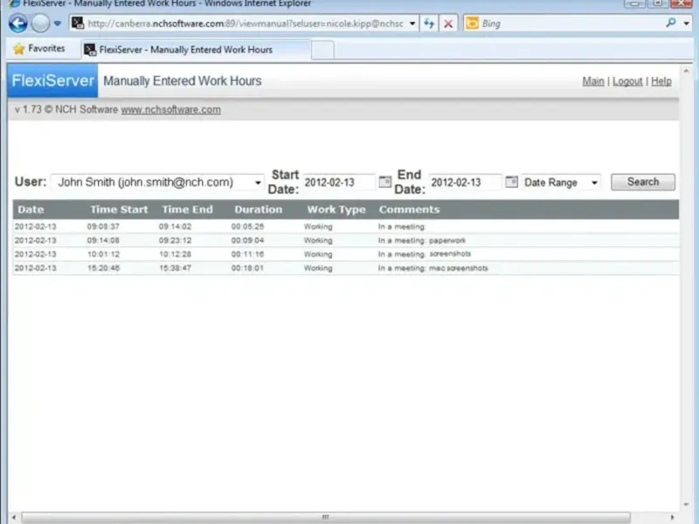
Task: Click the Time Start column header
Action: point(119,210)
